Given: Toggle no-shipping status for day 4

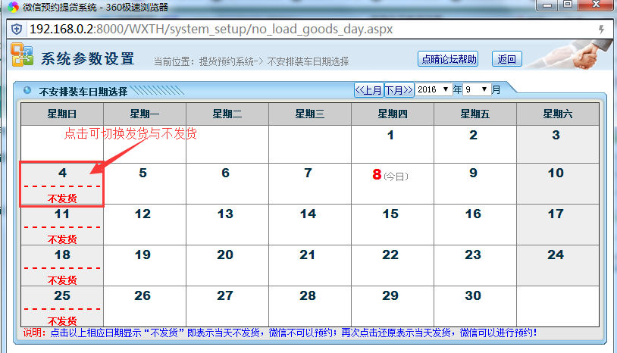Looking at the screenshot, I should 62,184.
